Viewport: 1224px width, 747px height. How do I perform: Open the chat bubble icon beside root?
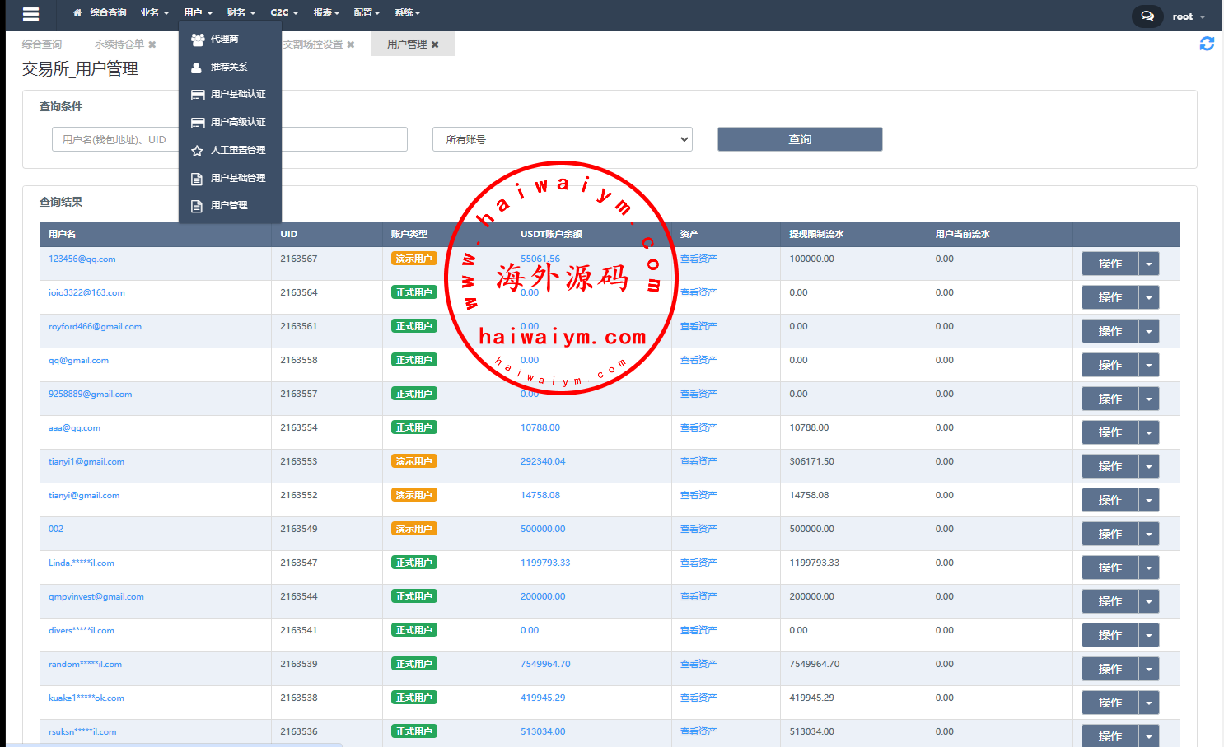tap(1147, 16)
